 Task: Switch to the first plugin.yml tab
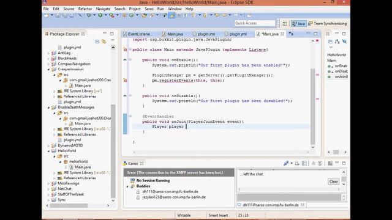coord(204,34)
